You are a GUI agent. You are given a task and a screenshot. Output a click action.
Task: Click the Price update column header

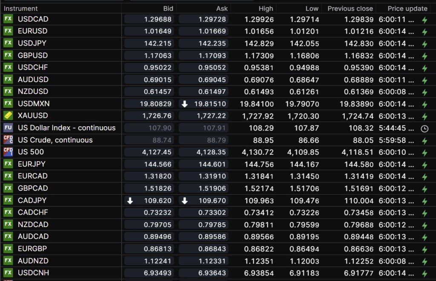(x=407, y=9)
